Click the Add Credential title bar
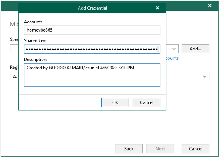Screen dimensions: 219x157 pyautogui.click(x=92, y=8)
